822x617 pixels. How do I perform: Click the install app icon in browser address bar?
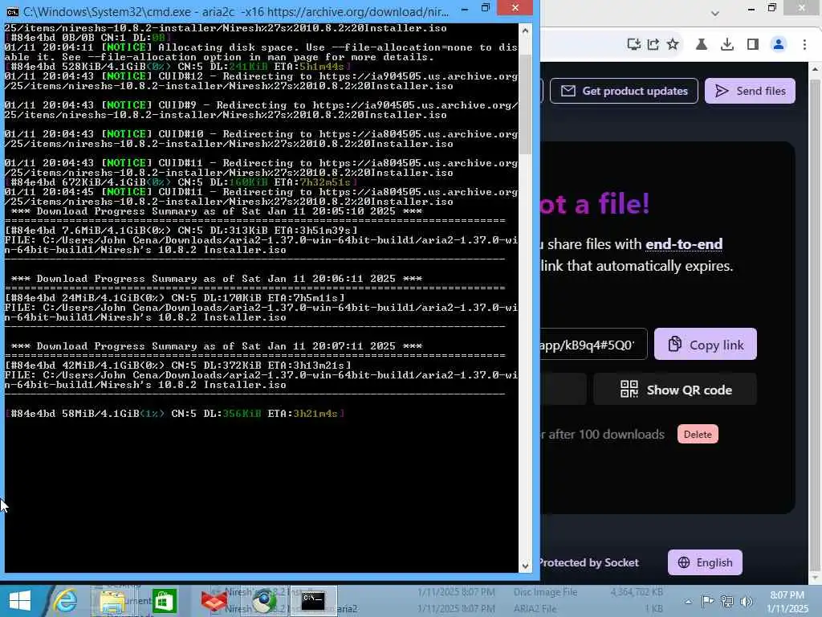point(634,45)
